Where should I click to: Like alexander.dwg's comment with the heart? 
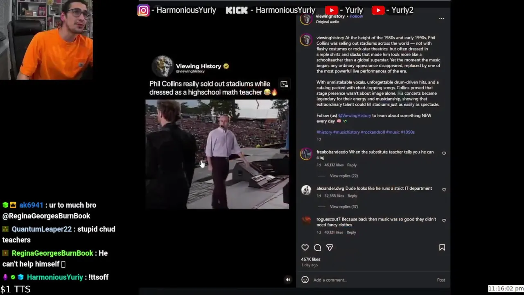[444, 190]
